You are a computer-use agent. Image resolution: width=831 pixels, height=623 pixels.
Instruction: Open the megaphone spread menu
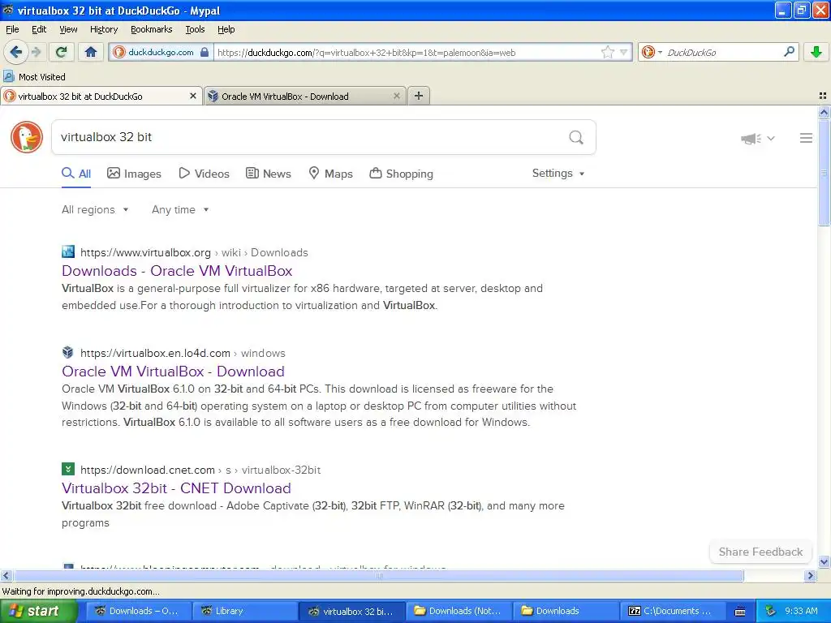pyautogui.click(x=758, y=138)
